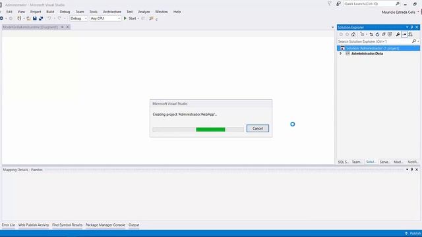Open the Solution Explorer window options dropdown
The height and width of the screenshot is (237, 422).
(407, 28)
